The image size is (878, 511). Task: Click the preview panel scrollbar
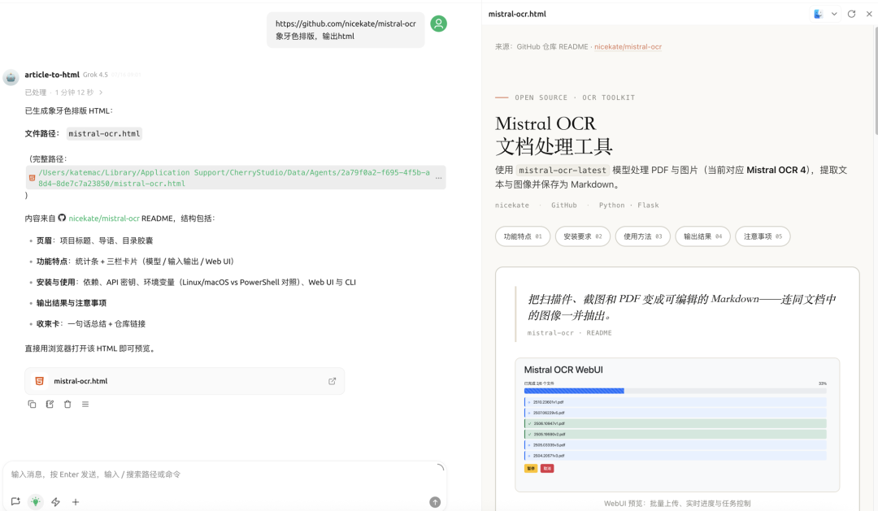[x=876, y=81]
